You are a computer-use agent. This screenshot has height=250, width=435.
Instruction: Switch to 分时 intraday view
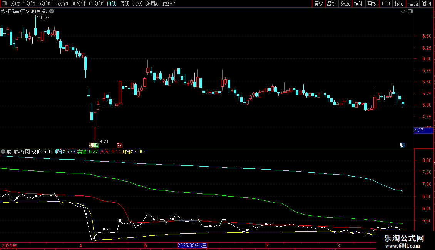pyautogui.click(x=15, y=3)
